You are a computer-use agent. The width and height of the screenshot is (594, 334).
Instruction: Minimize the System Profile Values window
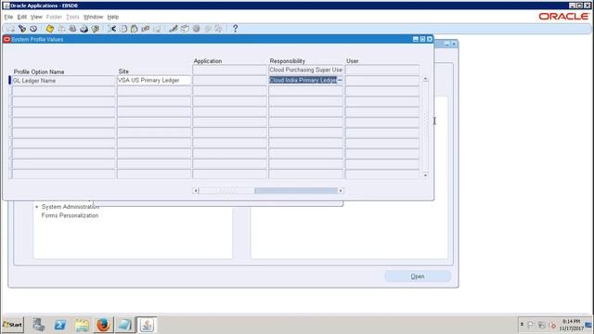coord(416,39)
